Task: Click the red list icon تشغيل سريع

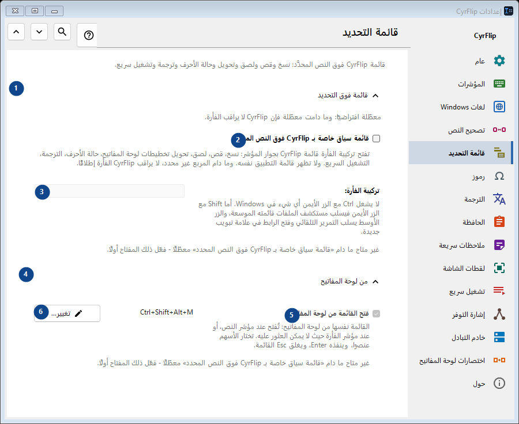Action: [499, 291]
